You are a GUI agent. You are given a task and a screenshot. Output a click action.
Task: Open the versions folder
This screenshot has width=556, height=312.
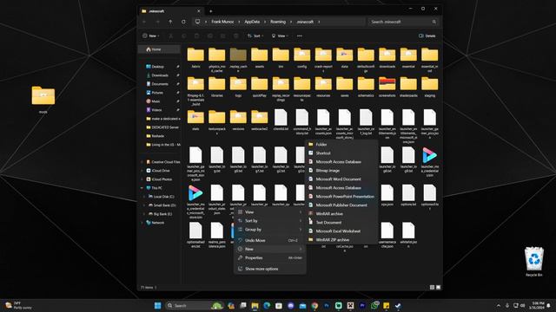point(238,120)
